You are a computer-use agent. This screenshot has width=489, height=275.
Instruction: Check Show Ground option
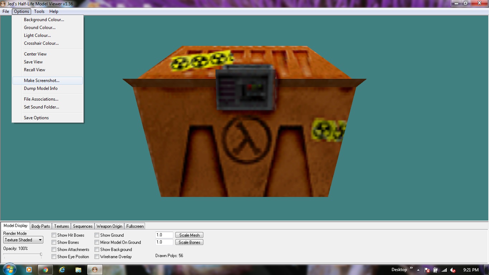pyautogui.click(x=97, y=235)
